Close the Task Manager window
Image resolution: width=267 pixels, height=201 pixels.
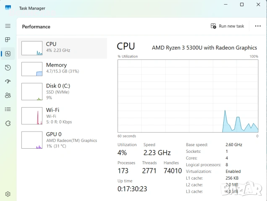[x=258, y=5]
